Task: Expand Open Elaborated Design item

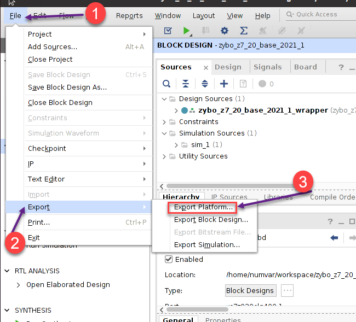Action: [x=19, y=285]
